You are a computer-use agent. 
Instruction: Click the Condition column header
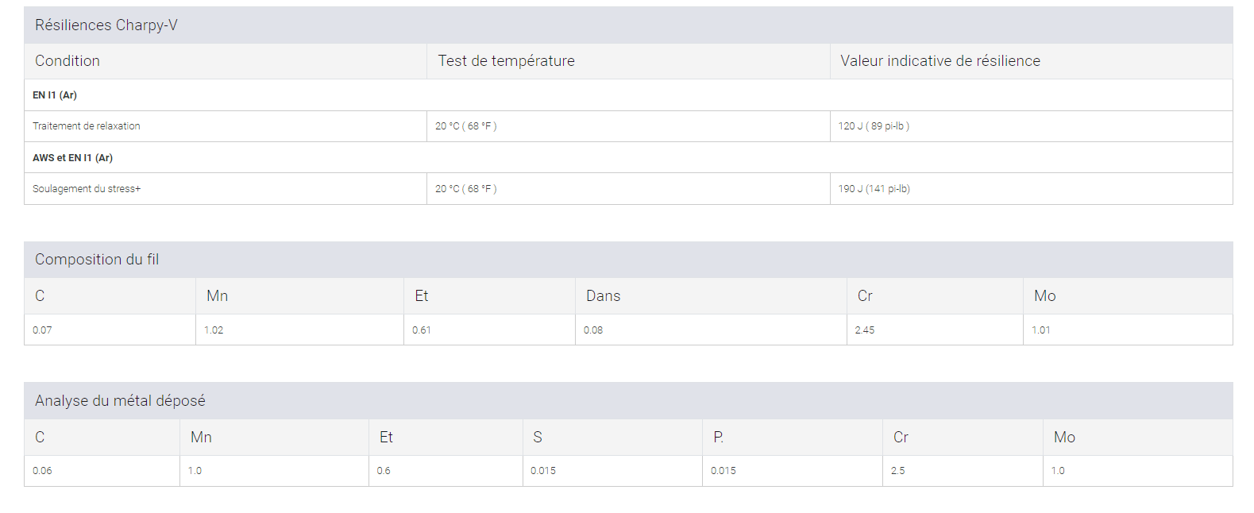tap(68, 61)
